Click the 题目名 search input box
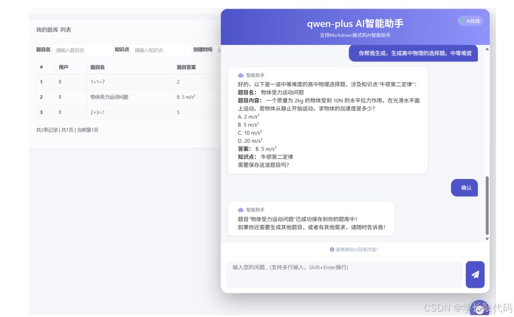 (82, 50)
